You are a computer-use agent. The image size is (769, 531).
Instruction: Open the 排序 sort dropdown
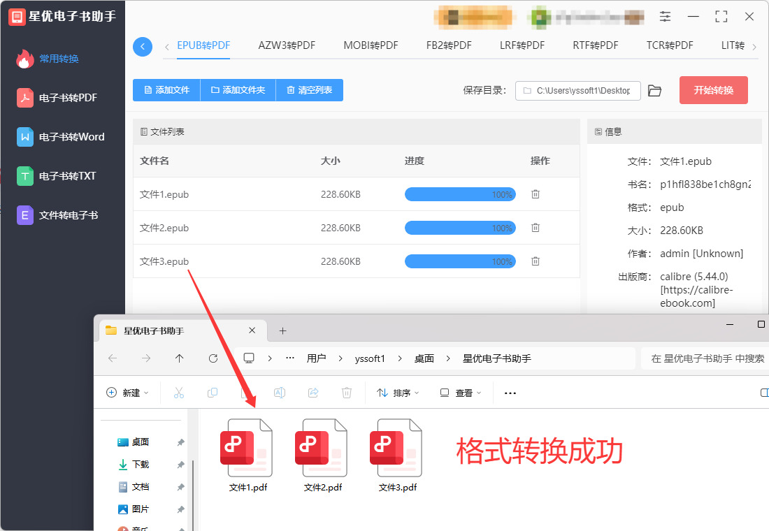(x=398, y=393)
